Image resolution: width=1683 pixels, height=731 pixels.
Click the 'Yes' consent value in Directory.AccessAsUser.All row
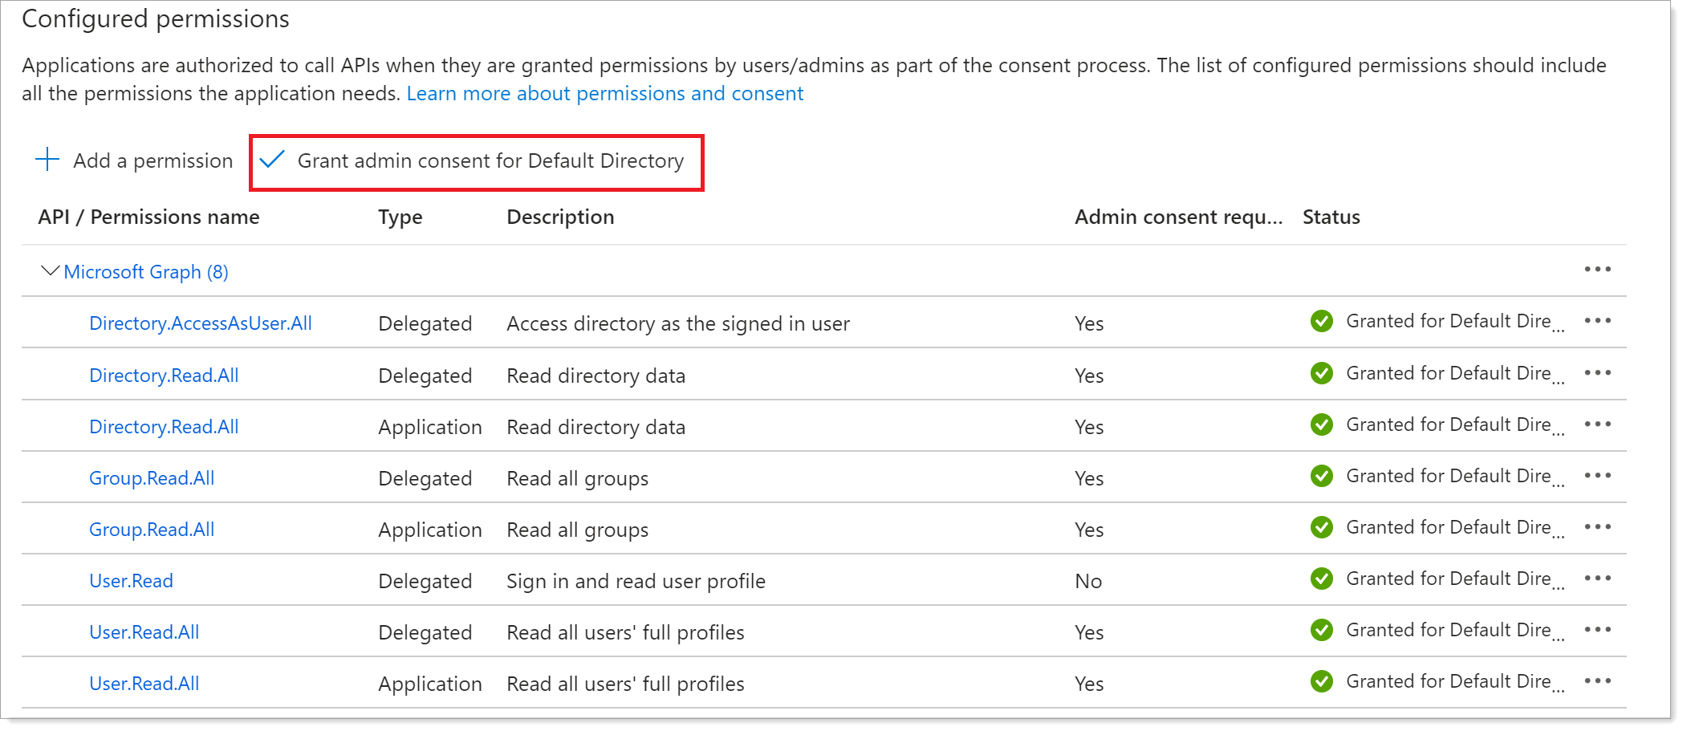tap(1089, 323)
